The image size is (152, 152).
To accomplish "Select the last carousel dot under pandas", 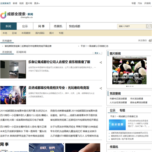I will coord(133,86).
